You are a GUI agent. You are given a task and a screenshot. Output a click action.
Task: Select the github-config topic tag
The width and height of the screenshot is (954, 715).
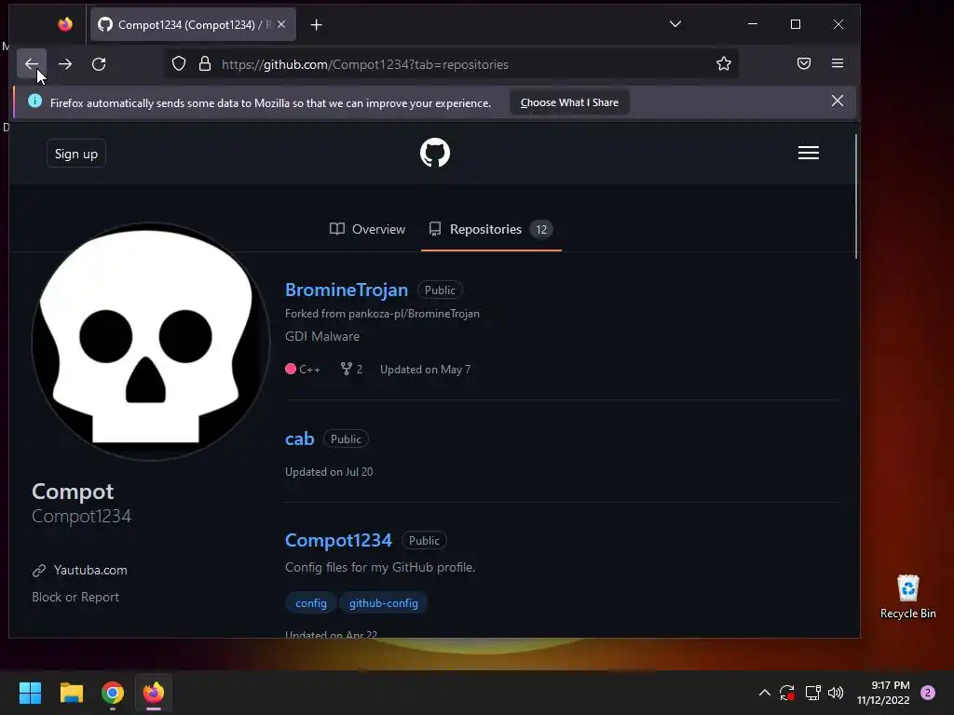pos(383,603)
